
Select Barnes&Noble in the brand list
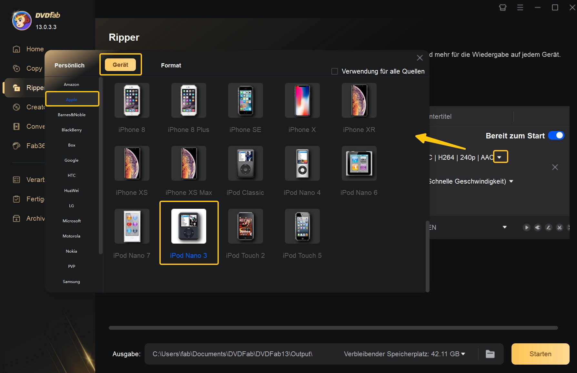(x=72, y=115)
